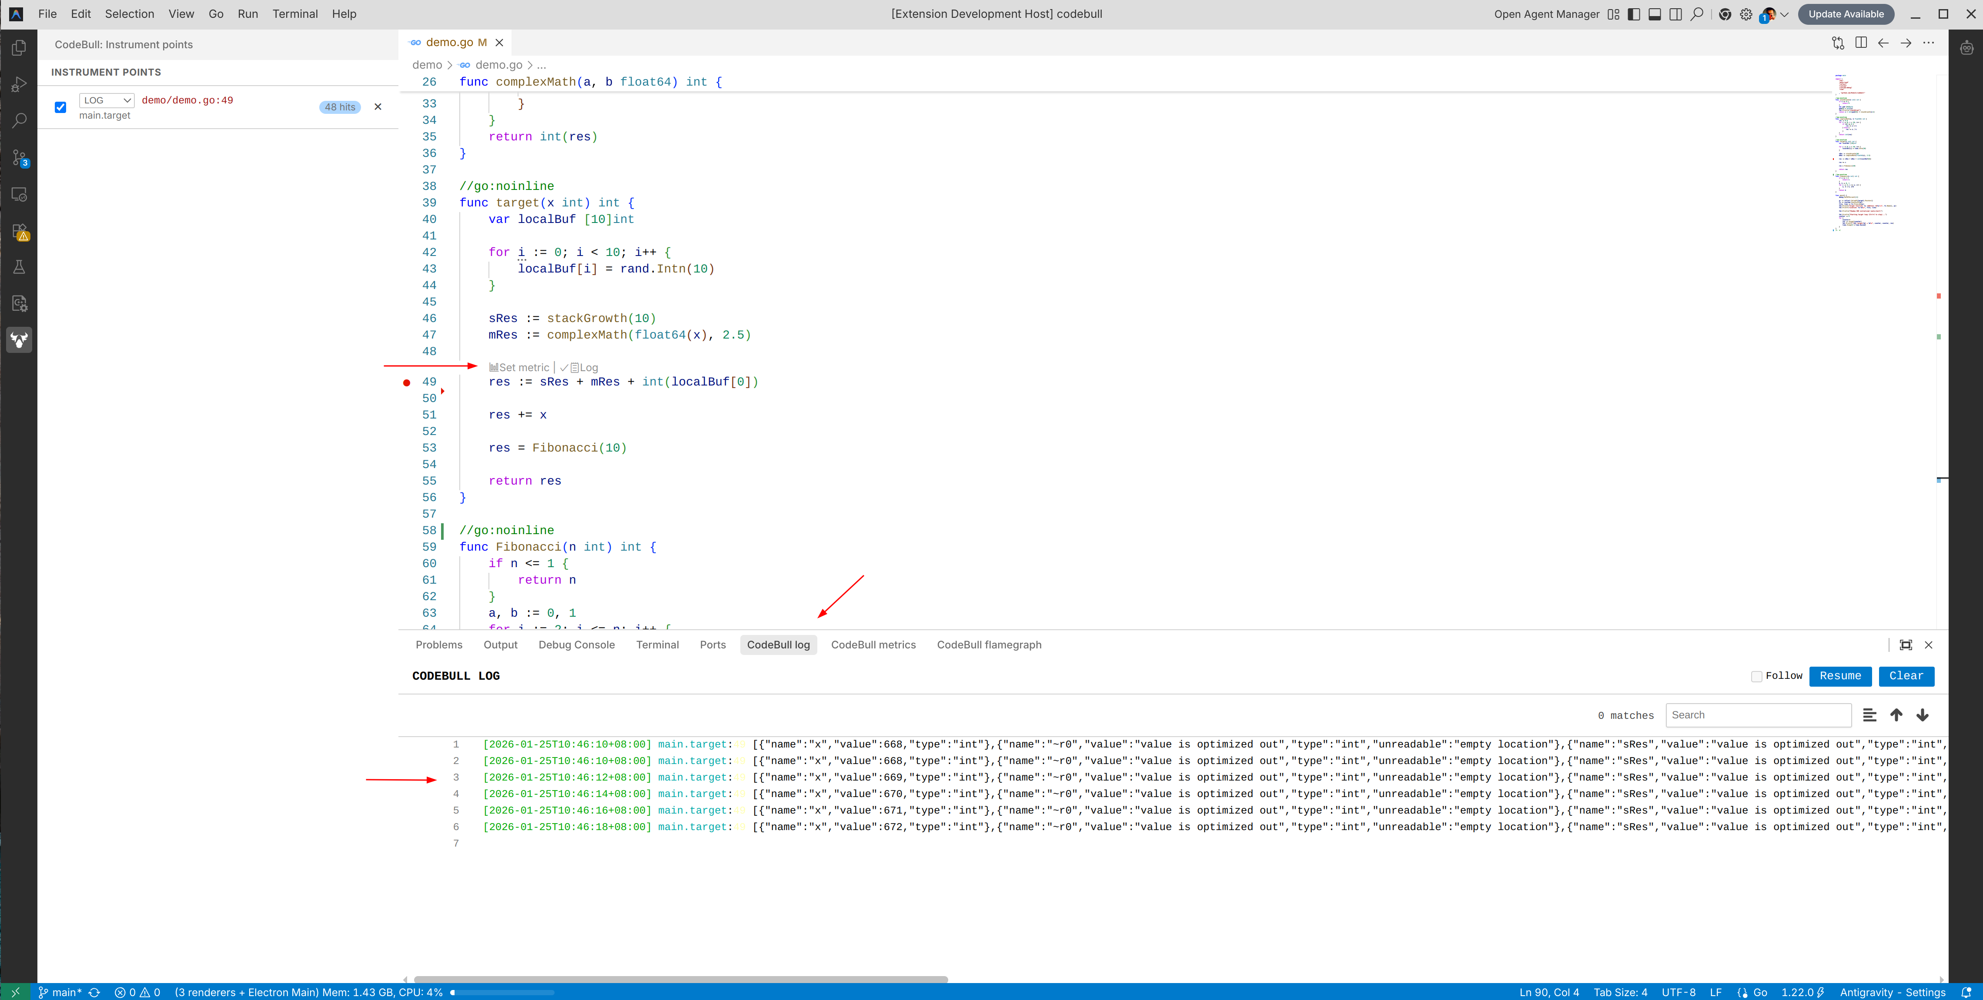Click the previous match up arrow
Screen dimensions: 1983x1000
(1896, 715)
